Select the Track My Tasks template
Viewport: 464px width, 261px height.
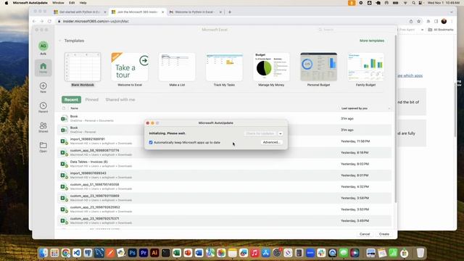click(x=224, y=70)
